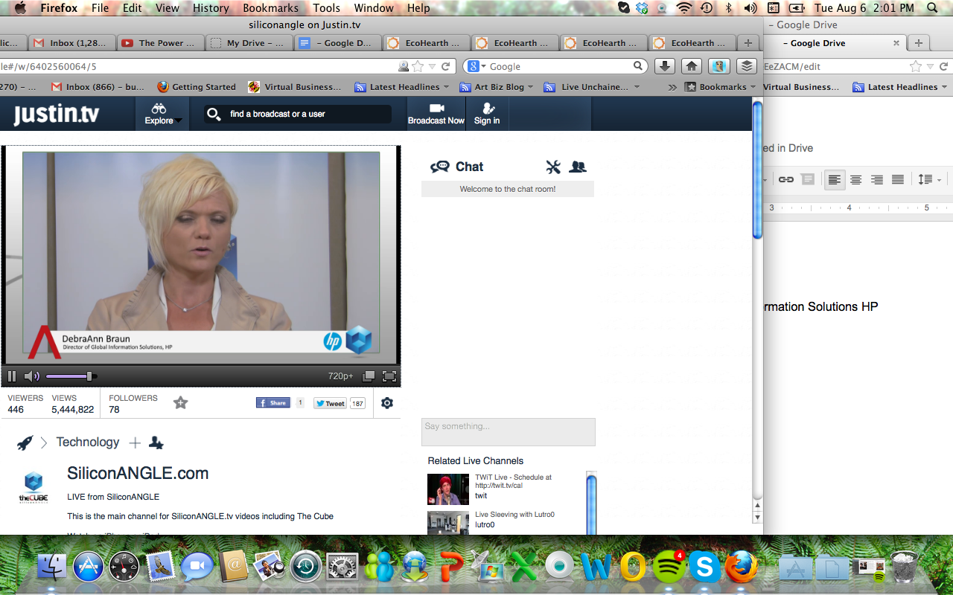Focus the 'Say something...' chat box

point(509,432)
